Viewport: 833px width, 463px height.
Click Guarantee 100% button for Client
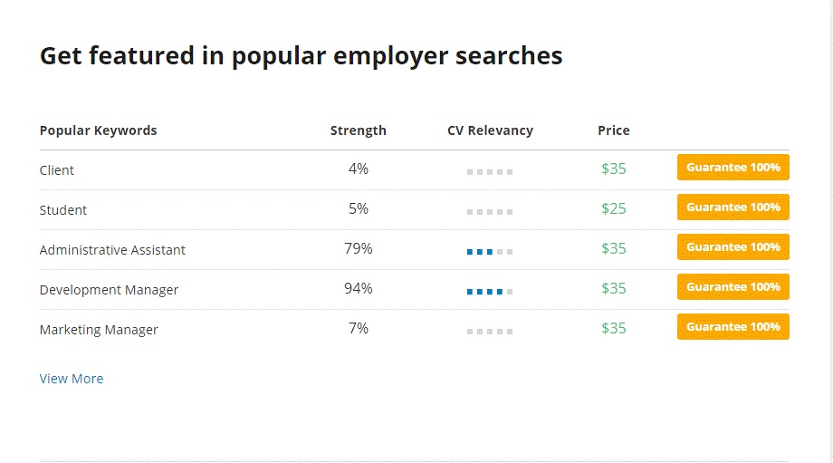coord(732,168)
